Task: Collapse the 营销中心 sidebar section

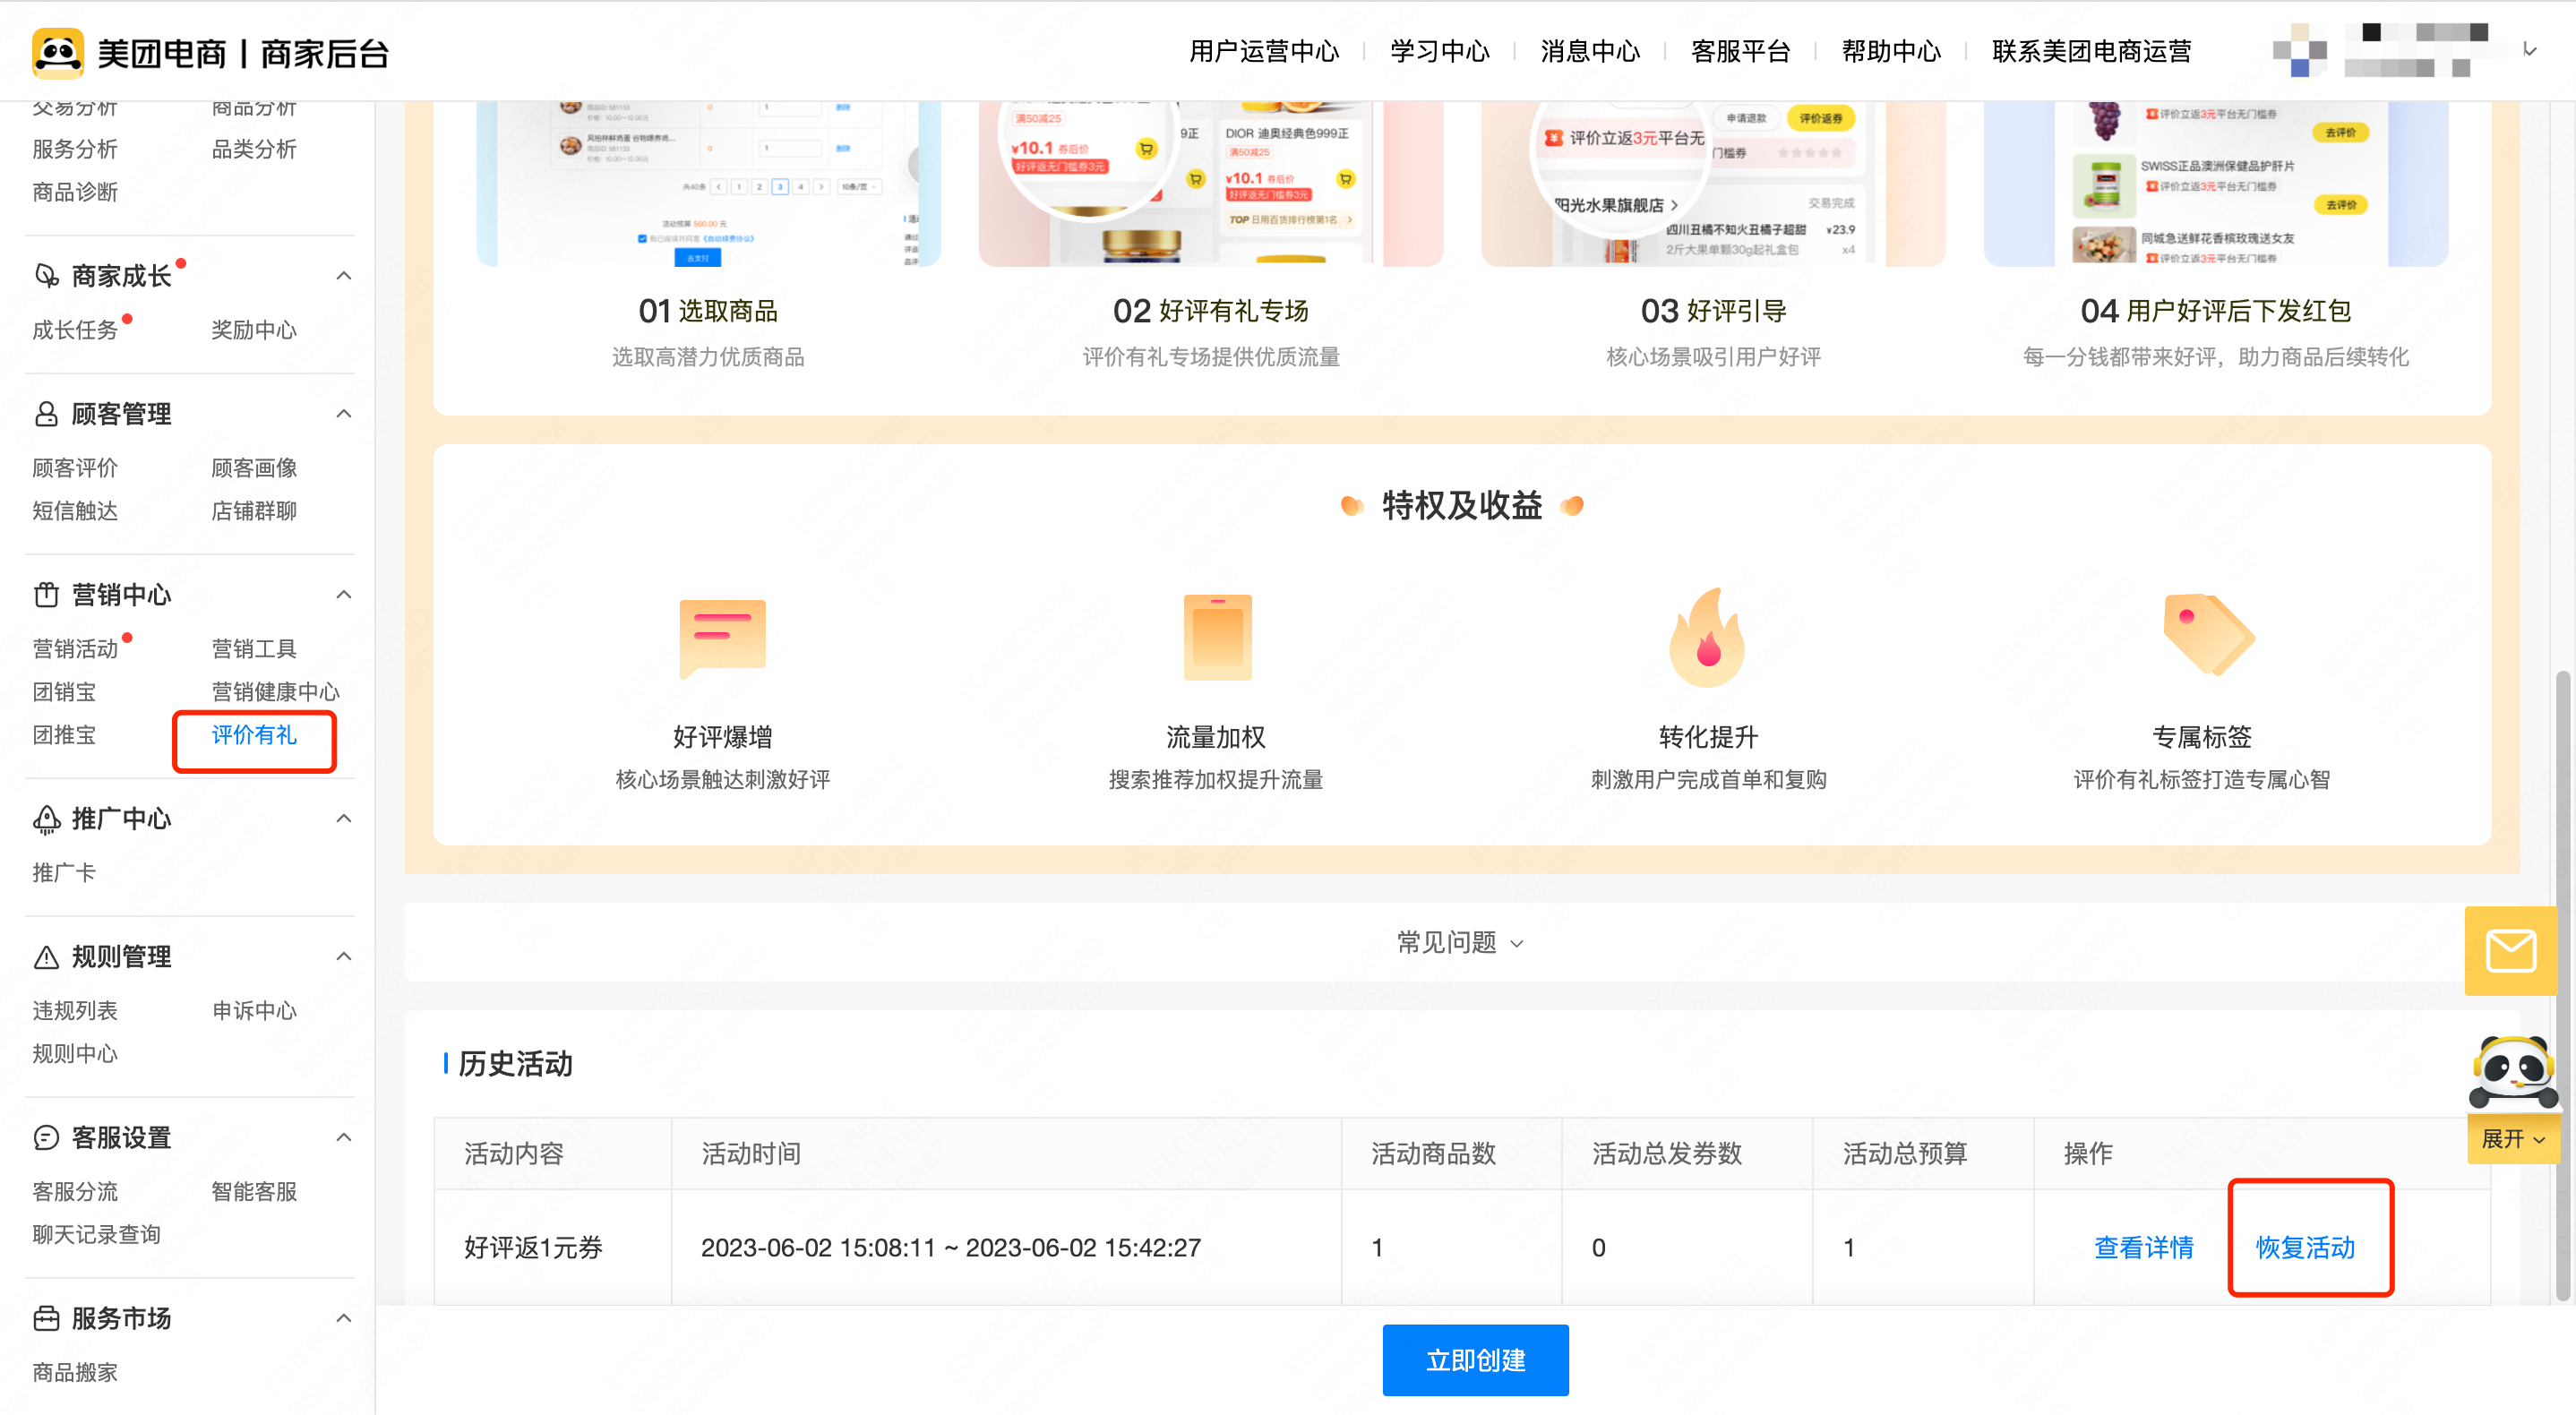Action: click(344, 595)
